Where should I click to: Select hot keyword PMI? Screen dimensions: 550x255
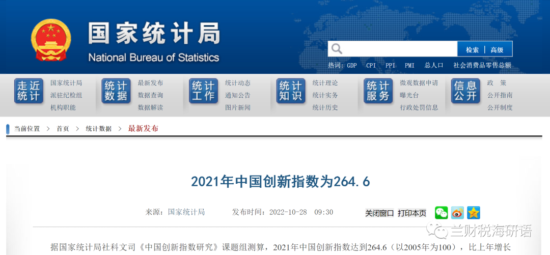tap(409, 65)
